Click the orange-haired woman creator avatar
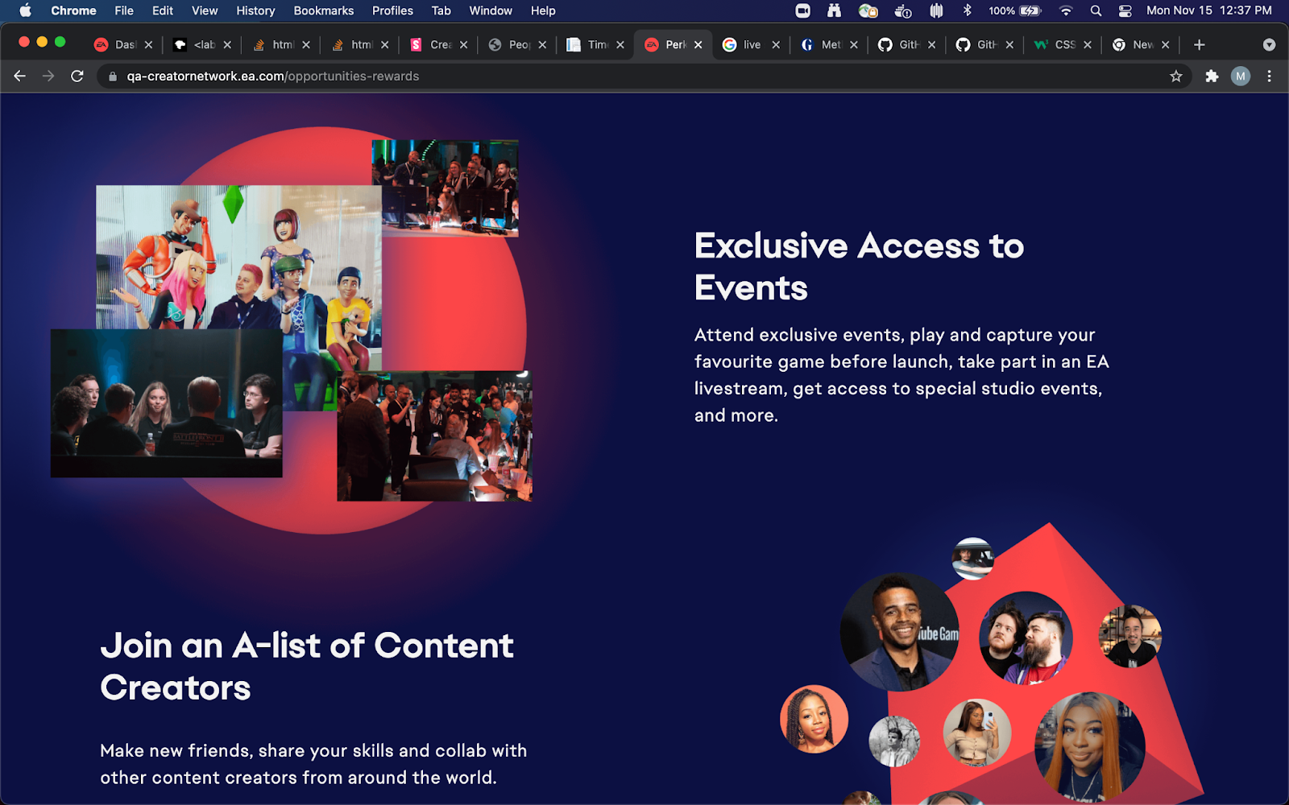Screen dimensions: 1289x805 coord(1090,746)
